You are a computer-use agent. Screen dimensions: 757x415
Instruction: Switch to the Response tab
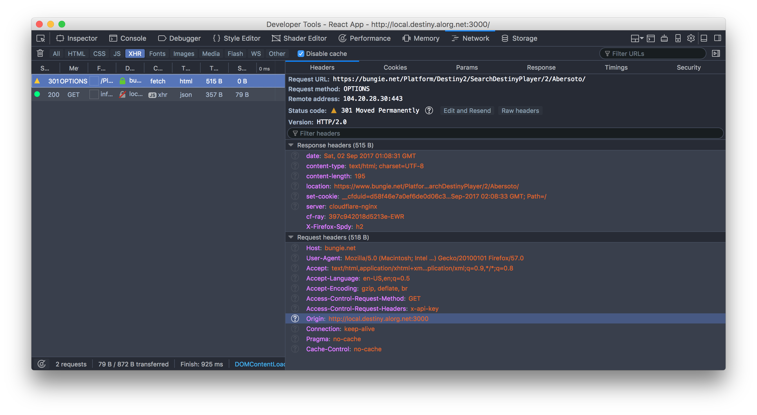tap(541, 68)
